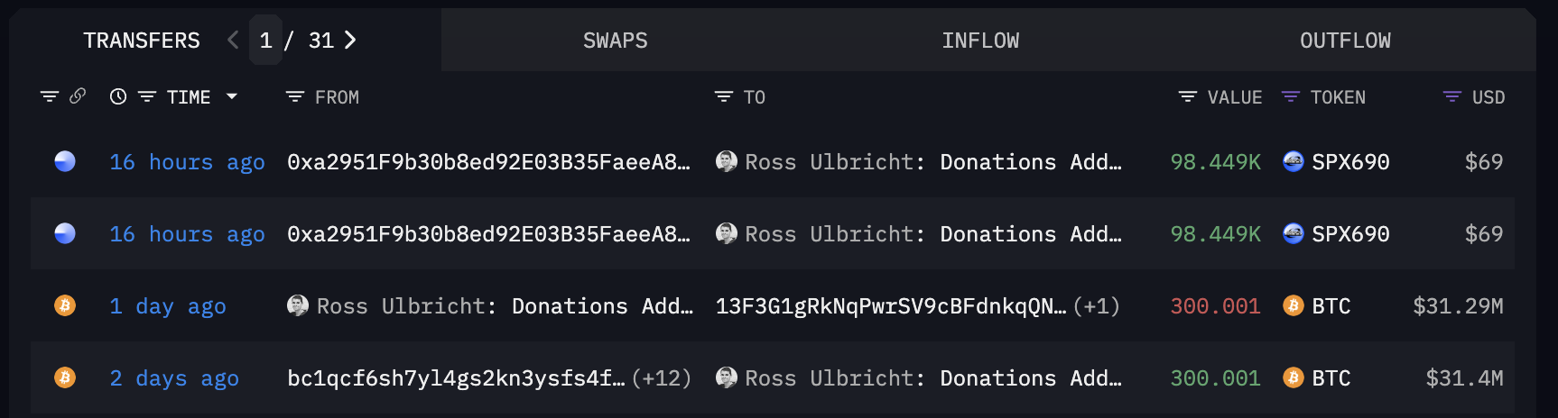The image size is (1558, 418).
Task: Click the Bitcoin chain icon in the 1 day ago row
Action: (x=65, y=305)
